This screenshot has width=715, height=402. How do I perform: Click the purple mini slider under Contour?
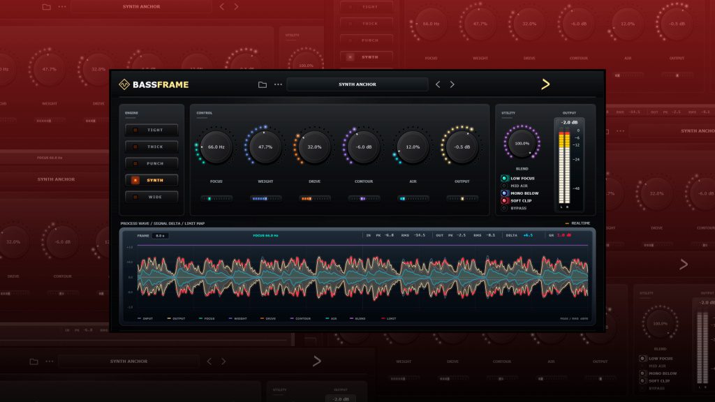click(x=363, y=199)
